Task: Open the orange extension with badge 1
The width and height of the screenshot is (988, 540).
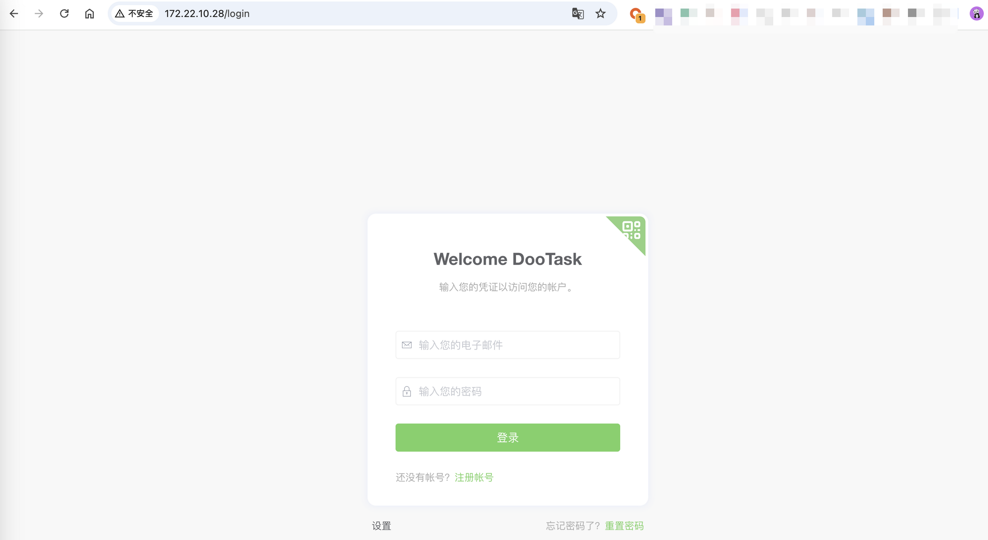Action: tap(637, 14)
